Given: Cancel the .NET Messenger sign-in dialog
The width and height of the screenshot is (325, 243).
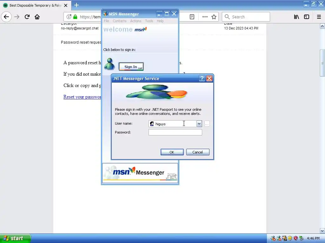Looking at the screenshot, I should point(198,152).
